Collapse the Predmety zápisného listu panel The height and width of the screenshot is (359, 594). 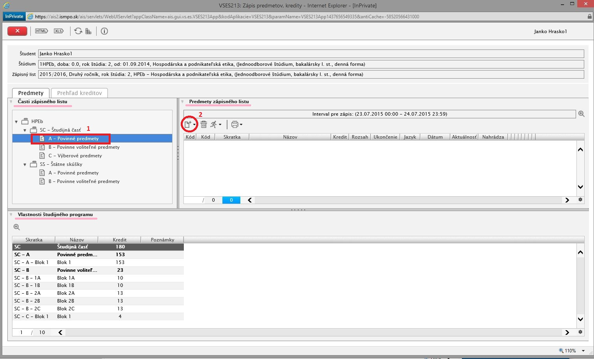pyautogui.click(x=182, y=102)
